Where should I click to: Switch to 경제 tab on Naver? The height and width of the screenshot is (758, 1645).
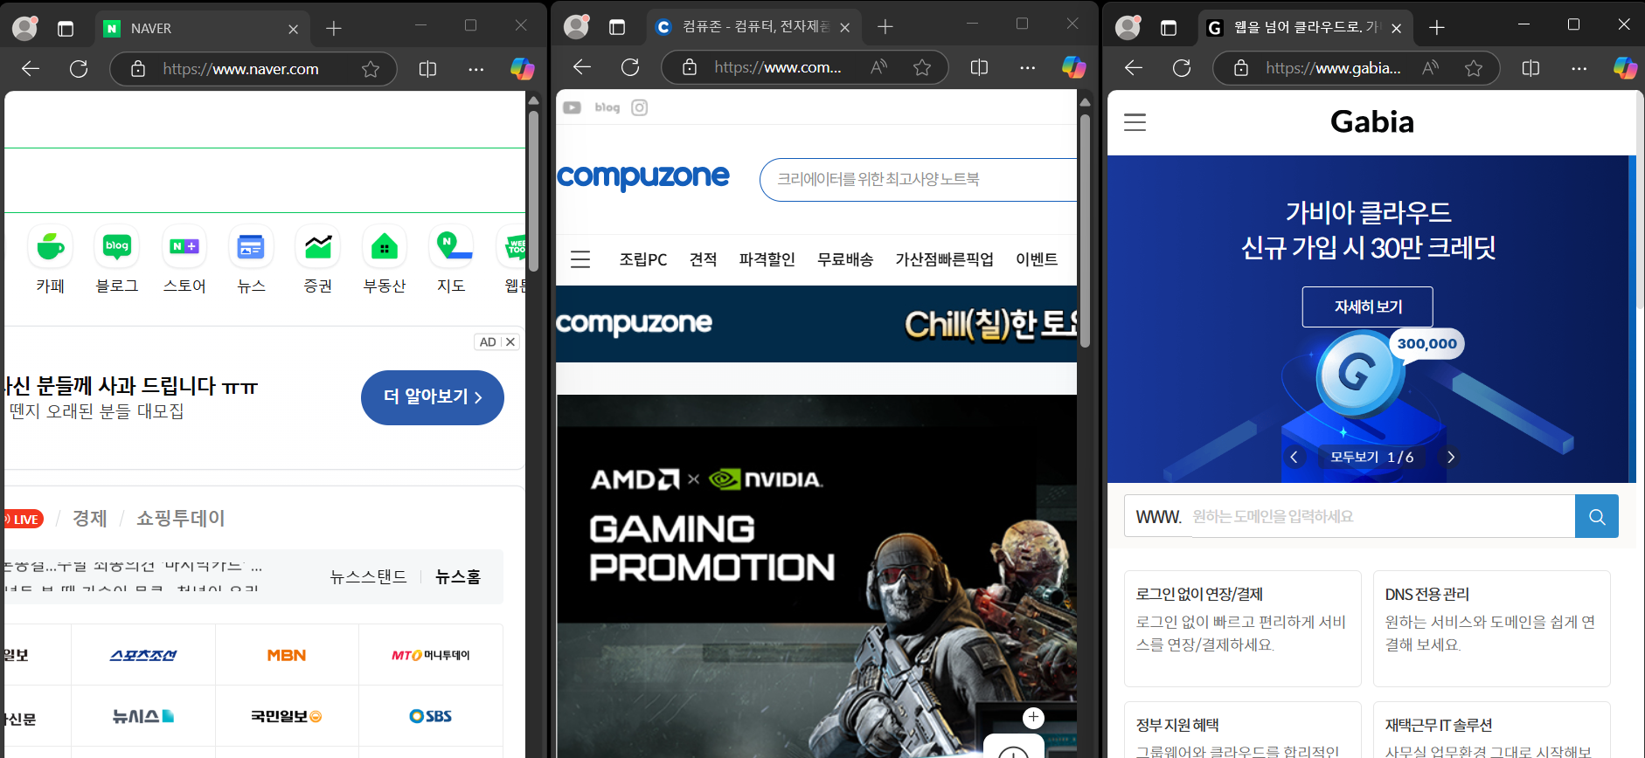pos(89,519)
